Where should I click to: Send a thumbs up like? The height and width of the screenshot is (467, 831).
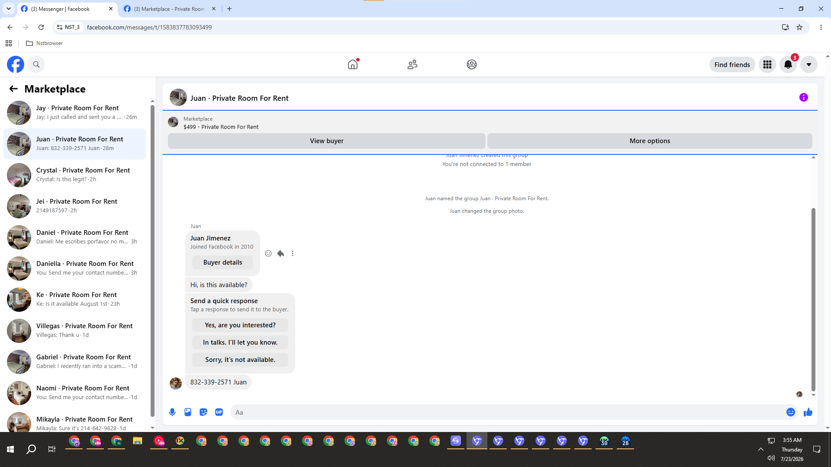(808, 412)
